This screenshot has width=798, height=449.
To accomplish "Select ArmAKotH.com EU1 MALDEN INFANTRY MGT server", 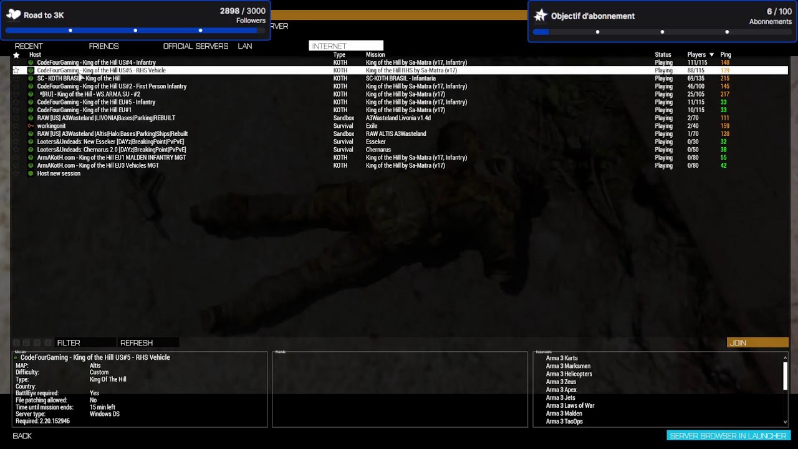I will tap(399, 158).
